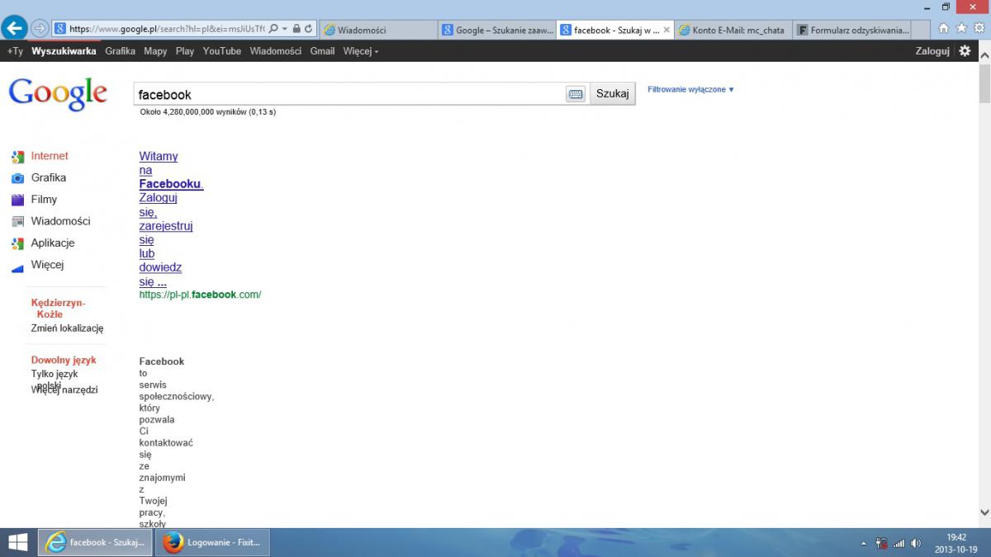The height and width of the screenshot is (557, 991).
Task: Click the Google logo
Action: pos(58,93)
